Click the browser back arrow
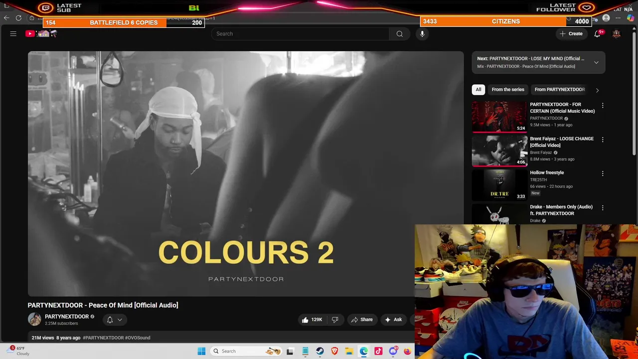Viewport: 638px width, 359px height. [x=6, y=18]
